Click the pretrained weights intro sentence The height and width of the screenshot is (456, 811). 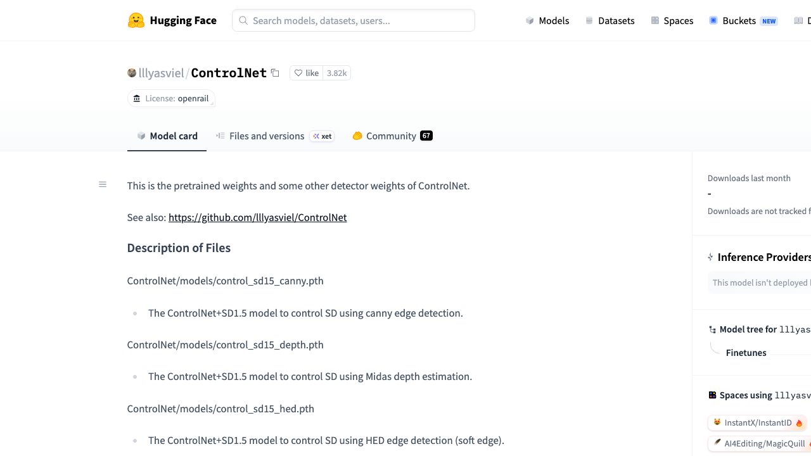point(298,186)
